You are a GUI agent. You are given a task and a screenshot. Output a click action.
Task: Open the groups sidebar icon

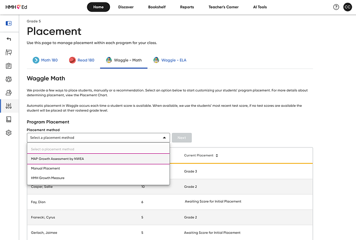point(9,79)
